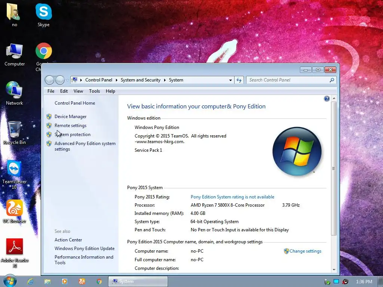Open Performance Information and Tools link

click(x=84, y=260)
